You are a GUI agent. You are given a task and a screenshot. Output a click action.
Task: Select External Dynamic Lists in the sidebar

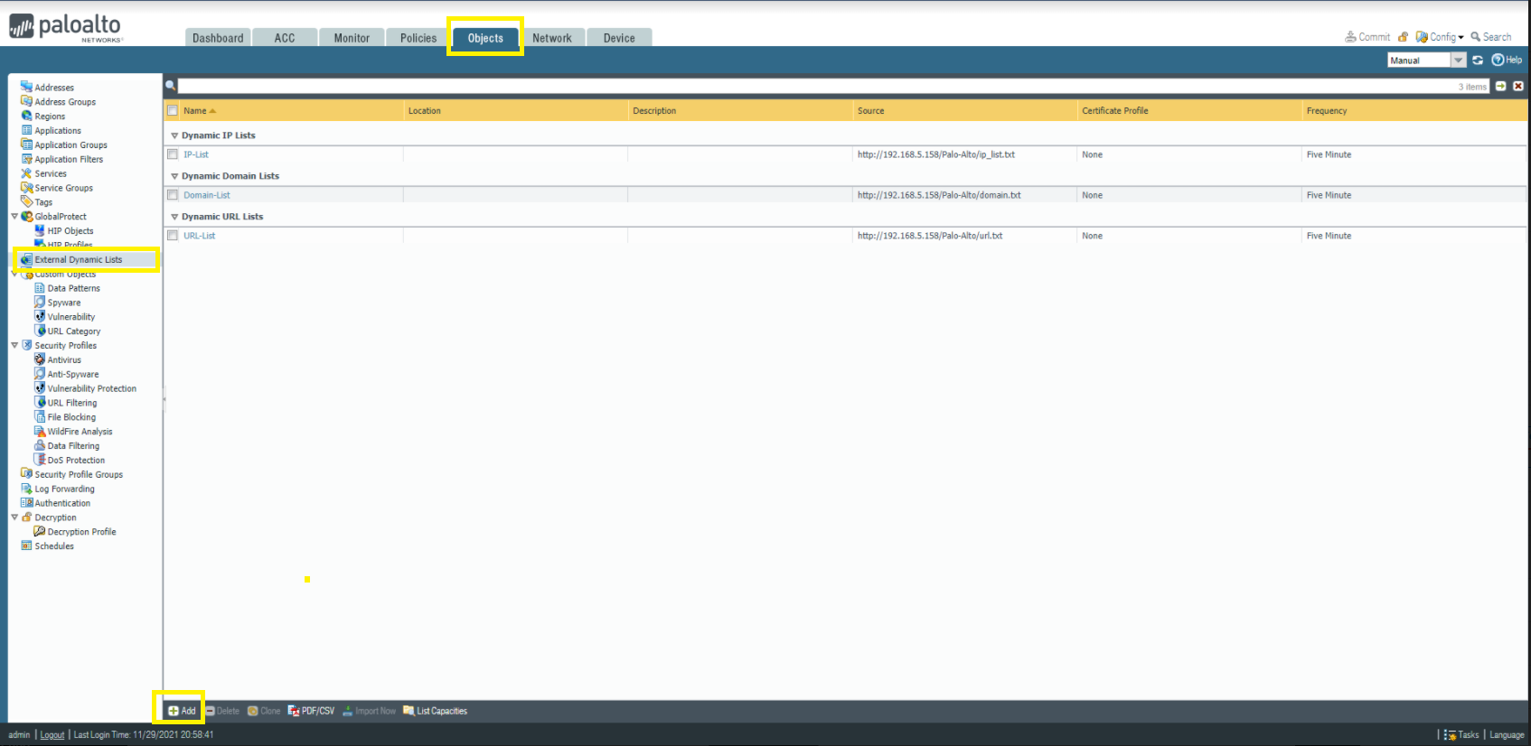pyautogui.click(x=78, y=260)
